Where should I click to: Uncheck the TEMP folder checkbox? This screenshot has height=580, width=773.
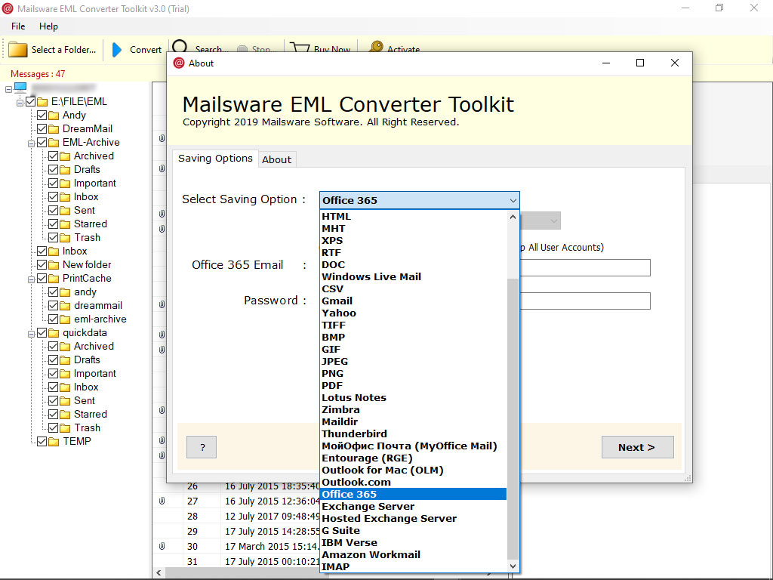pos(42,441)
